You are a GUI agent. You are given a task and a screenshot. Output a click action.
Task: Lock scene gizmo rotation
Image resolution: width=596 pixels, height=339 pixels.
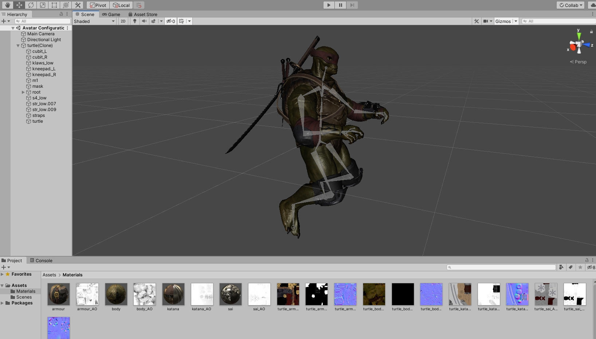point(591,32)
